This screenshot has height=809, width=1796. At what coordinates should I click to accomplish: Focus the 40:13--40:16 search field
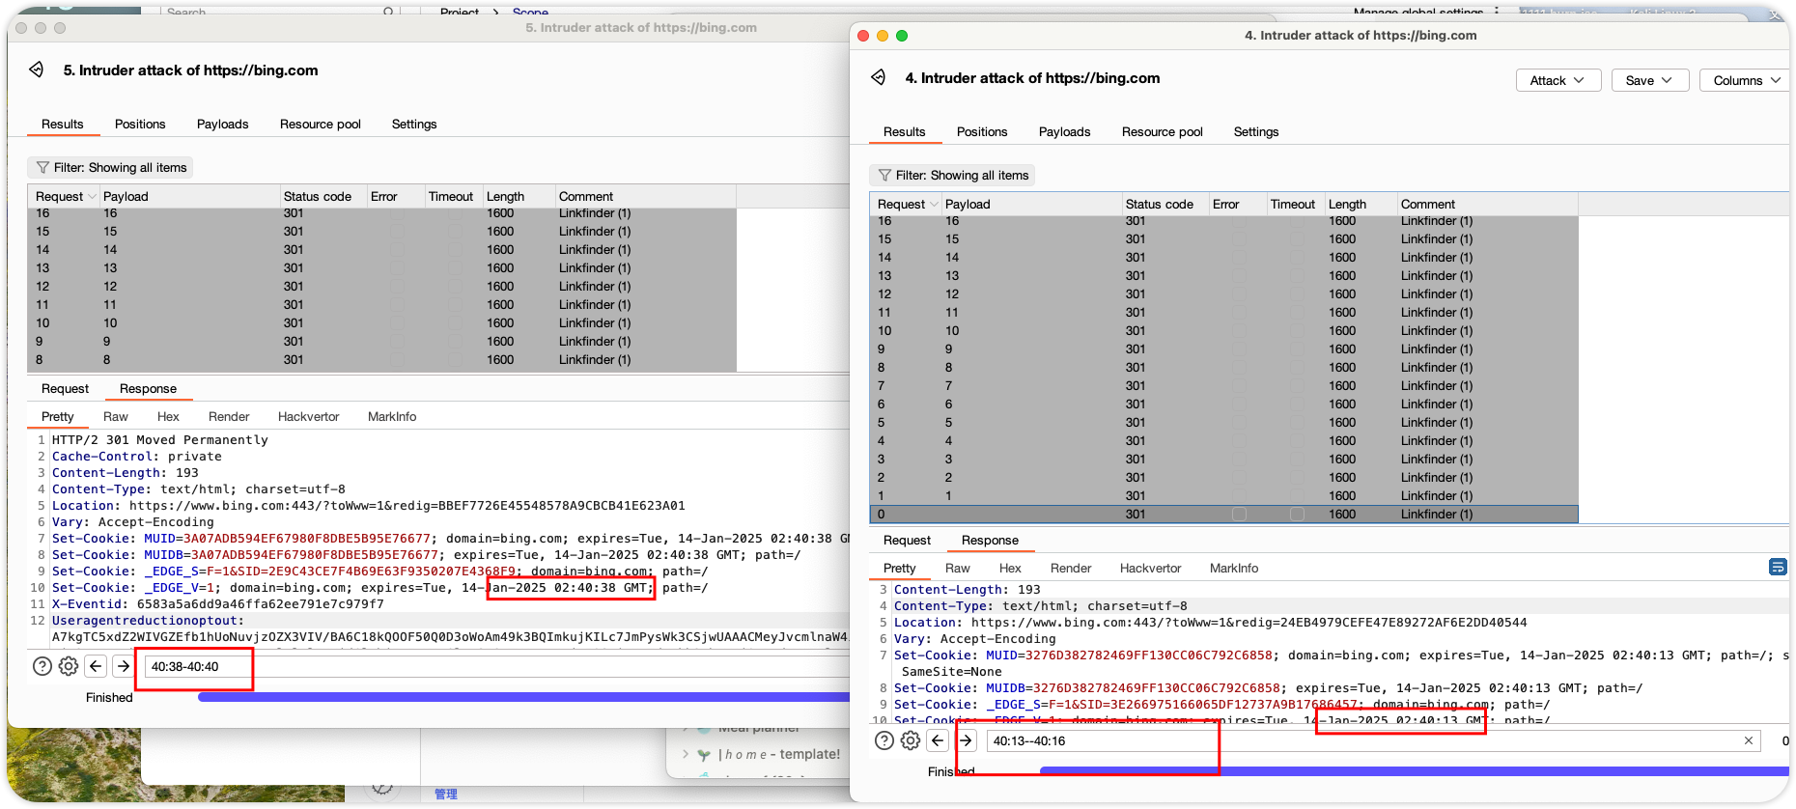(x=1372, y=740)
